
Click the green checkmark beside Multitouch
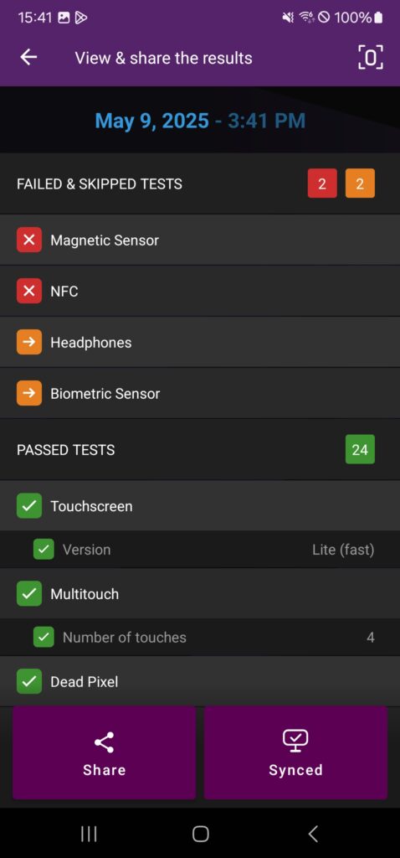tap(29, 594)
